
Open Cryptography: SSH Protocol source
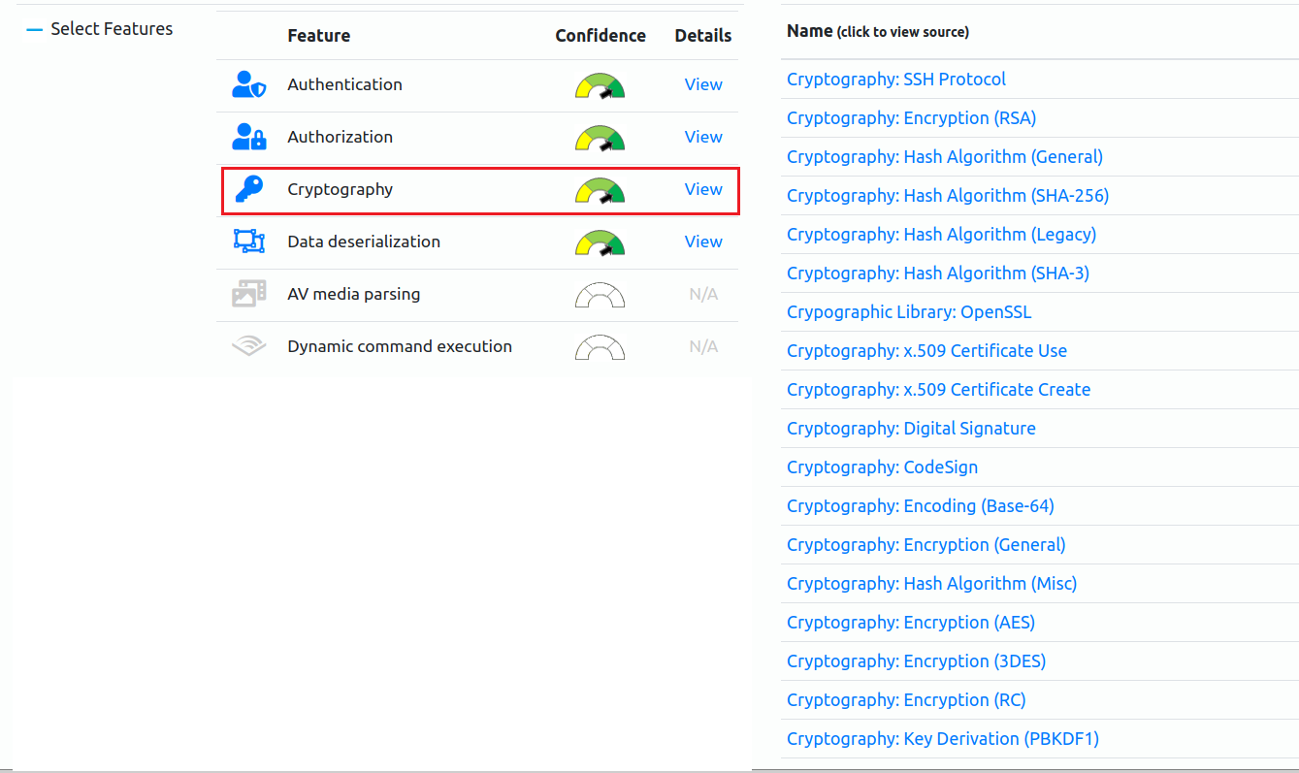[x=896, y=80]
